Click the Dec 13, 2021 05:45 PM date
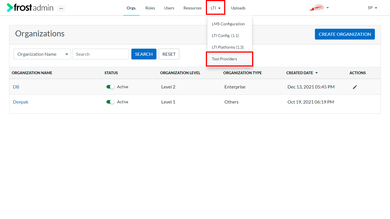The image size is (390, 219). click(311, 87)
